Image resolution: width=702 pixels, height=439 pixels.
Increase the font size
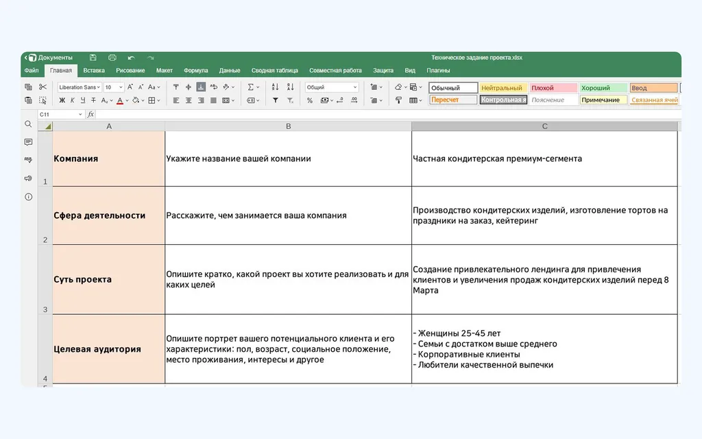click(130, 87)
